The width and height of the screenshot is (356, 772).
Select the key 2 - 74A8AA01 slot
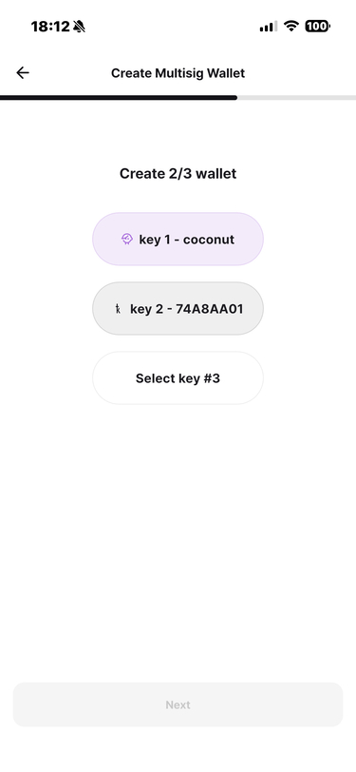click(178, 309)
